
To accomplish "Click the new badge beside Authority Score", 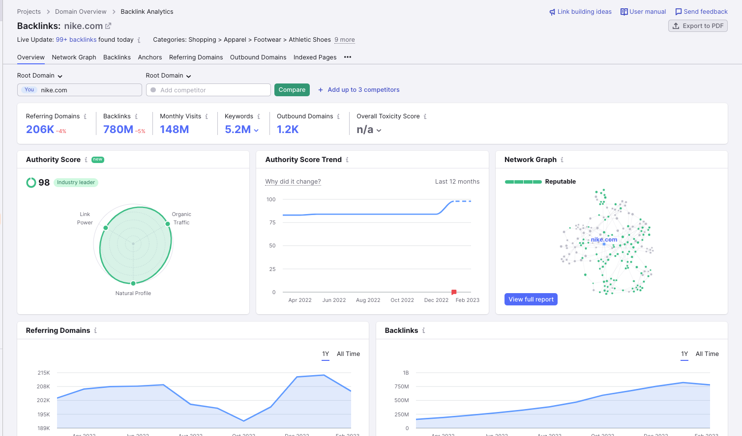I will 98,160.
